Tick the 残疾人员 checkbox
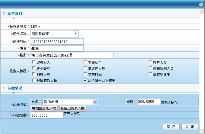The height and width of the screenshot is (134, 205). [x=150, y=62]
